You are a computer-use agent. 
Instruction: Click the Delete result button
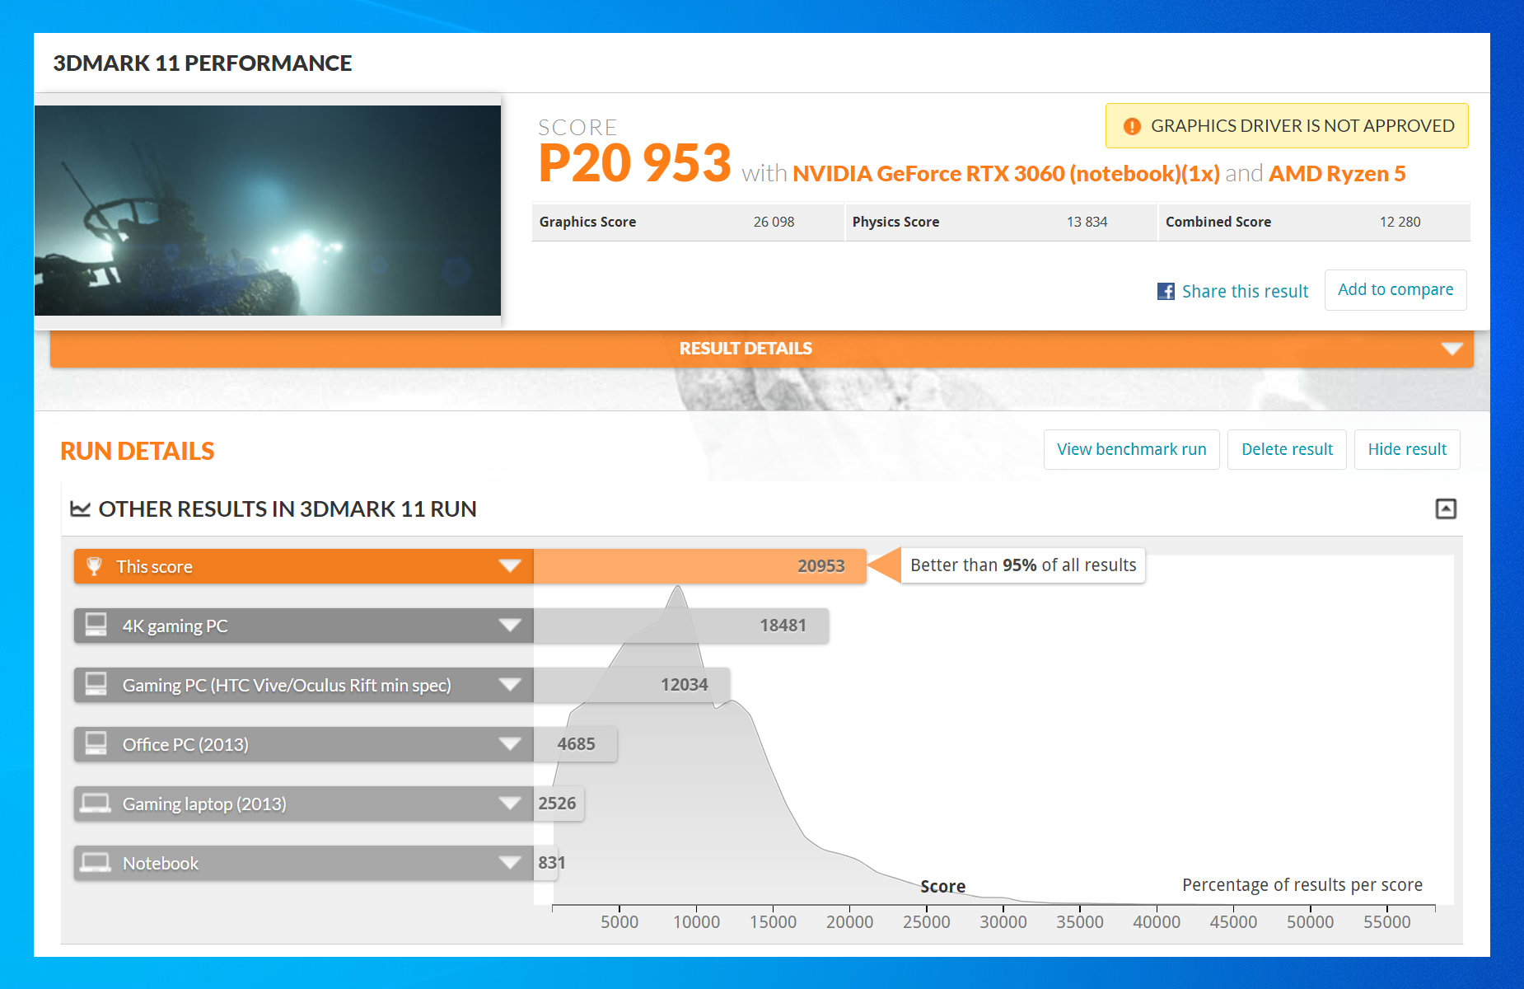point(1286,449)
